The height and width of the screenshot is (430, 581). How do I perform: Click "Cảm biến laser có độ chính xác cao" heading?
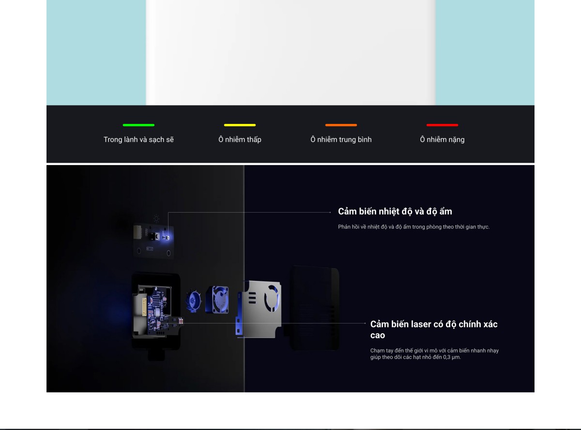point(434,329)
